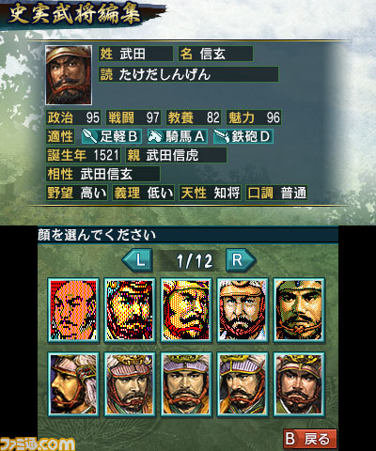Select the 足軽 B aptitude spear icon
This screenshot has height=451, width=376.
pos(90,136)
